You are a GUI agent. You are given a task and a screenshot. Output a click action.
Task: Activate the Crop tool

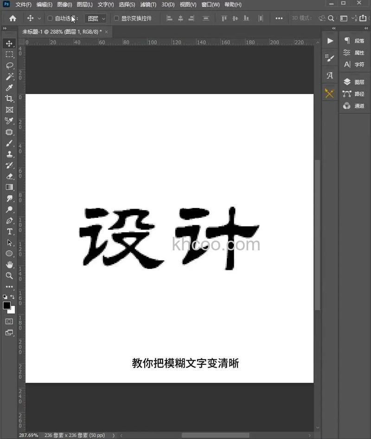pyautogui.click(x=9, y=99)
